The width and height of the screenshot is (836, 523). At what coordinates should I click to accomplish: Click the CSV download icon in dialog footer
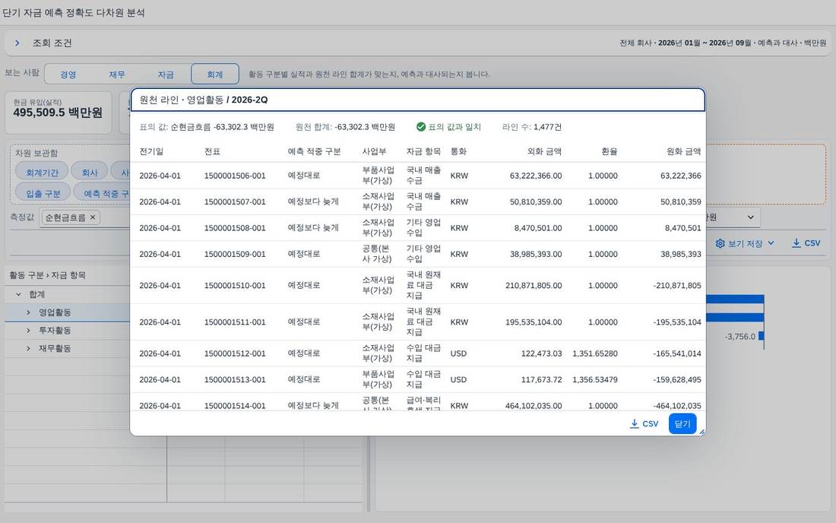tap(635, 424)
